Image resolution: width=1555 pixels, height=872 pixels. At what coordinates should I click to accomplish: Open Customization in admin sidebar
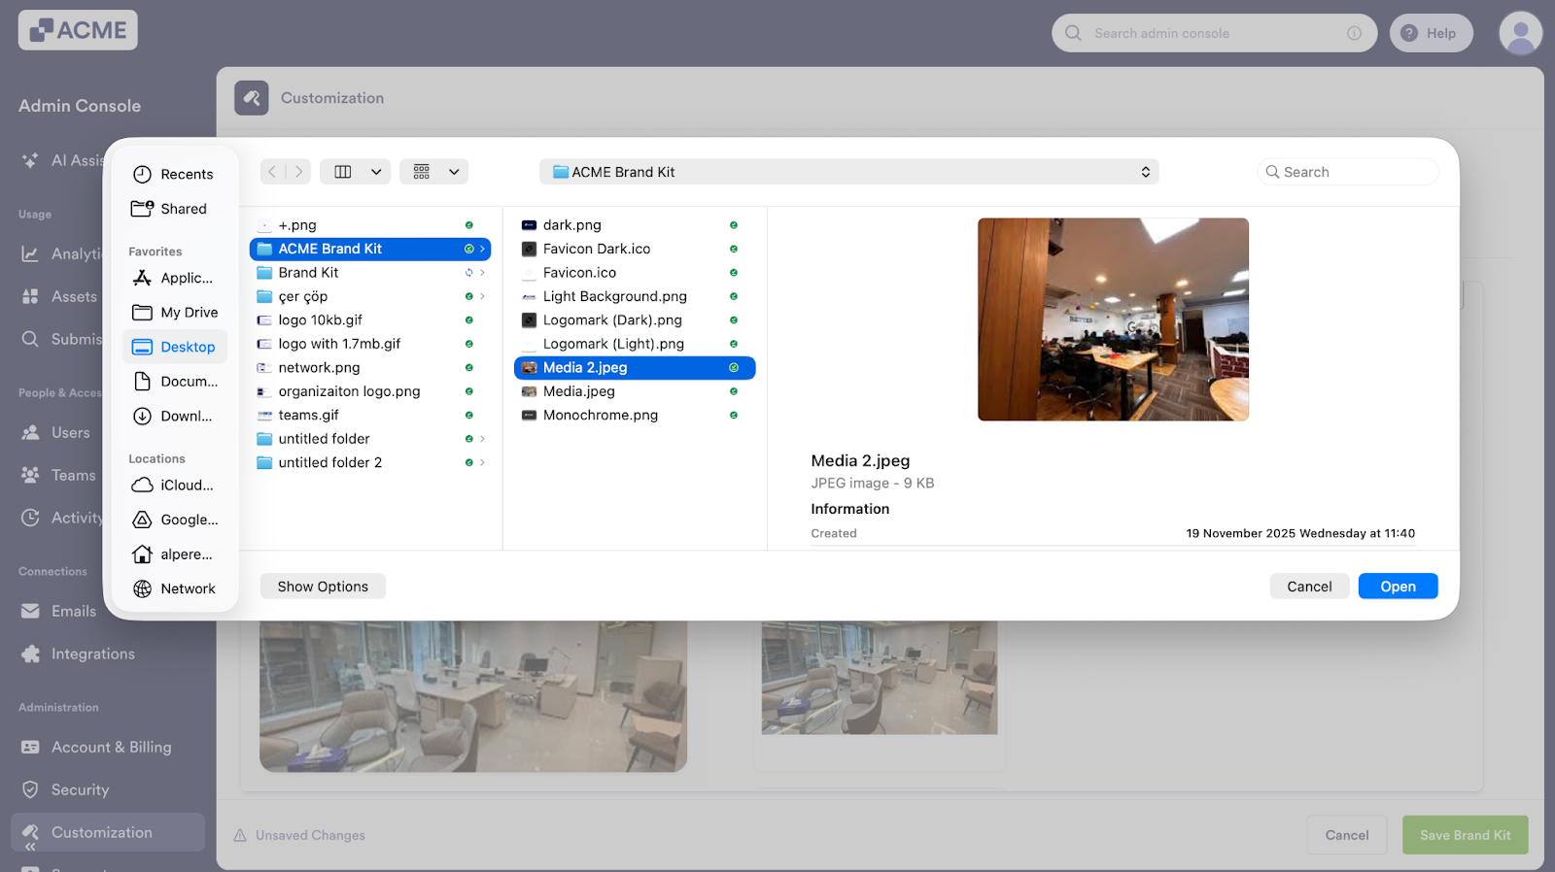coord(108,832)
